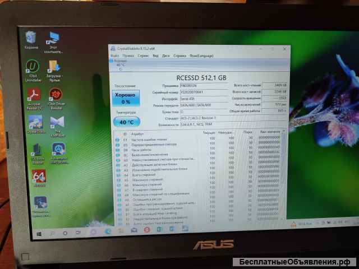Screen dimensions: 359x269
Task: Click the Порог column header
Action: [248, 132]
